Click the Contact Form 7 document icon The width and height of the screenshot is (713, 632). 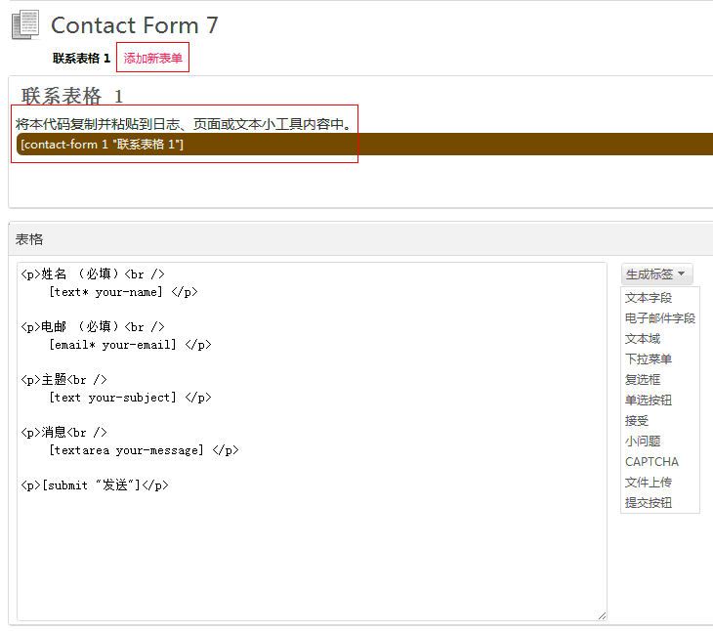point(25,24)
